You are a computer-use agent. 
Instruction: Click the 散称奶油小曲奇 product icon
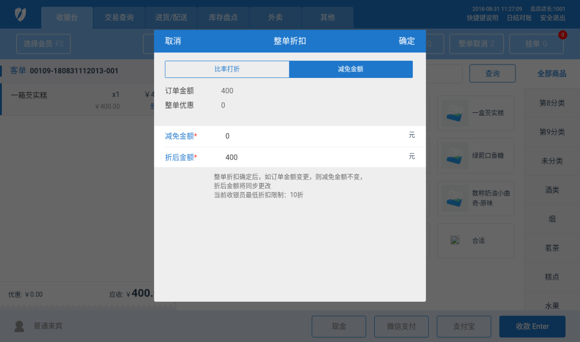455,199
